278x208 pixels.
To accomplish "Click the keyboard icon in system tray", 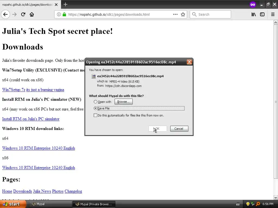I will (238, 204).
